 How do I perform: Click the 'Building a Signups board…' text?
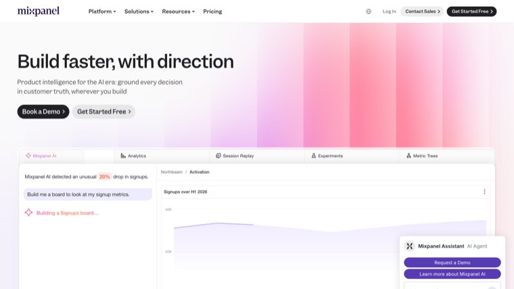67,213
